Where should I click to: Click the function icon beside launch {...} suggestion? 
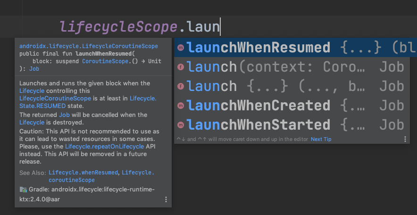tap(180, 86)
